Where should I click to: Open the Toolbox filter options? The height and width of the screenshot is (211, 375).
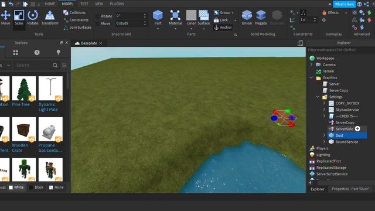click(64, 65)
